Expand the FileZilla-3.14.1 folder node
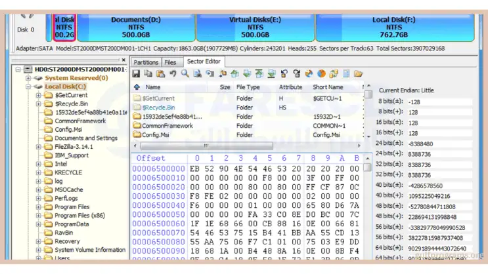 click(38, 147)
